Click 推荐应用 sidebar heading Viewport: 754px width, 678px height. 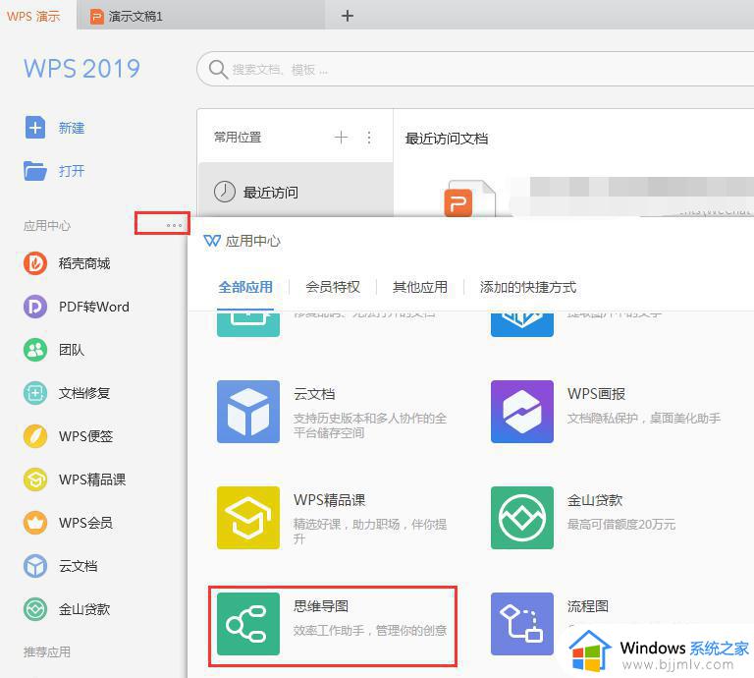click(x=47, y=652)
